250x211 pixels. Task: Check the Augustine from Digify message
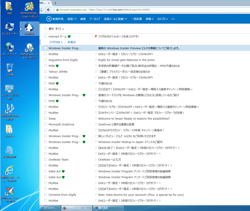(x=46, y=60)
